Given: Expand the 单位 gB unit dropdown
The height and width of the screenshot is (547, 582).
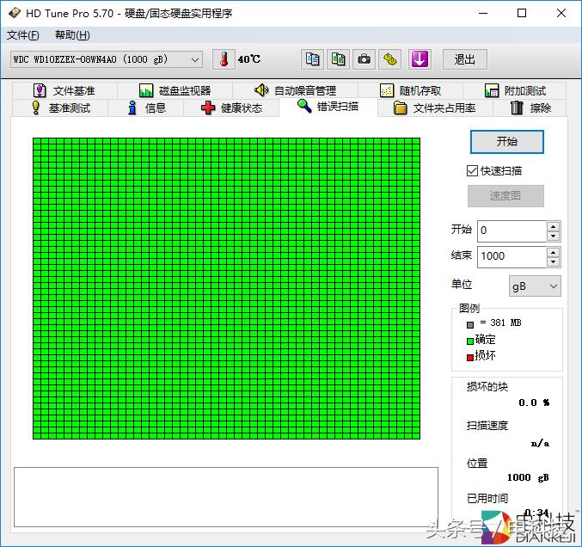Looking at the screenshot, I should click(x=535, y=286).
